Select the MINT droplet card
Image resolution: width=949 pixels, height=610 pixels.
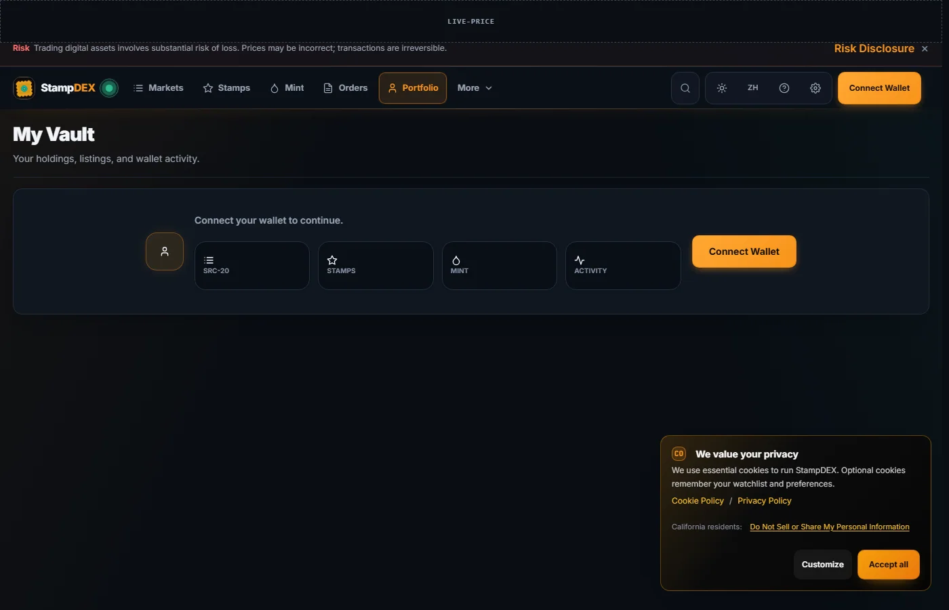click(x=500, y=266)
